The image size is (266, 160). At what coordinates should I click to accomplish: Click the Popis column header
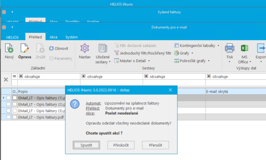pyautogui.click(x=41, y=91)
